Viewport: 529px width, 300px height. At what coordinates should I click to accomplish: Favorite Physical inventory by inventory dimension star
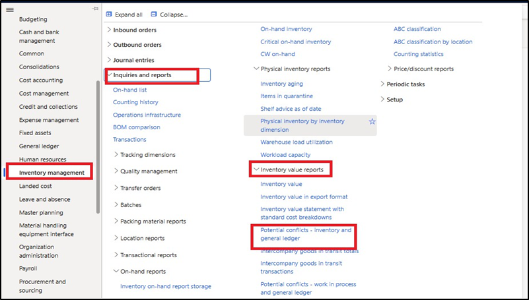pos(372,121)
